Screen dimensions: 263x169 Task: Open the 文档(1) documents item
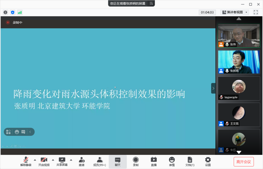tap(190, 161)
